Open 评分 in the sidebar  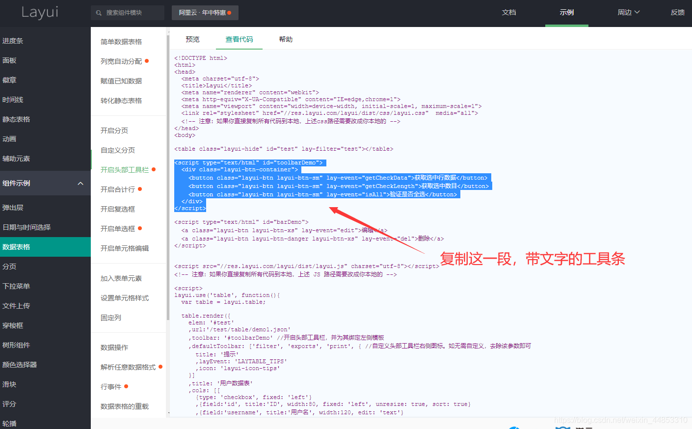click(45, 404)
